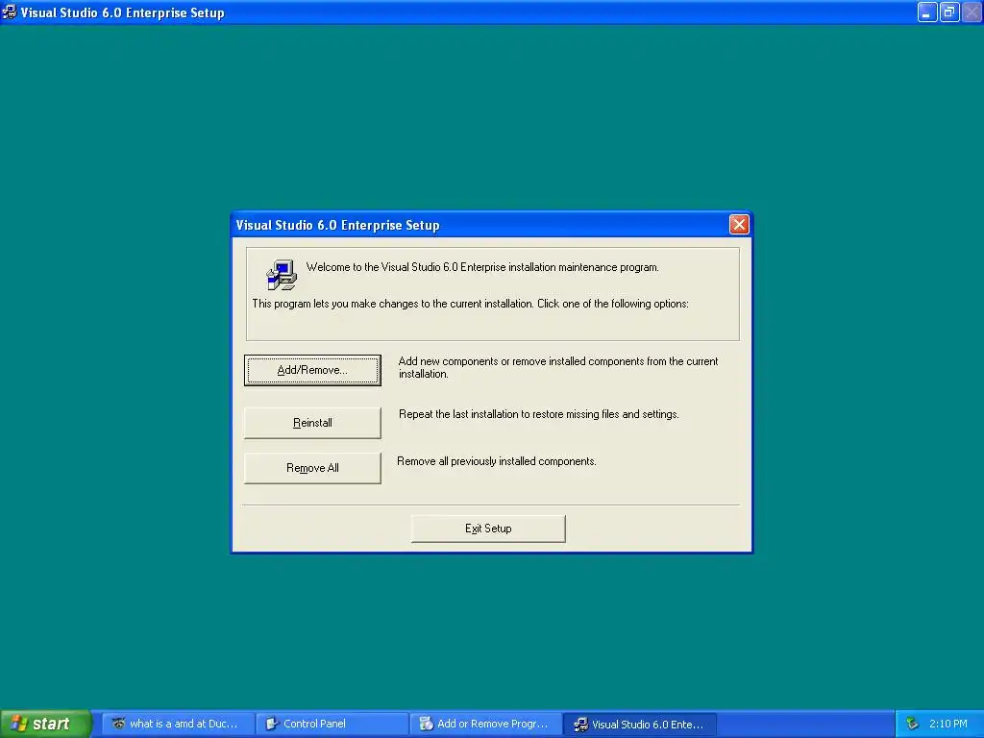984x738 pixels.
Task: Click the 'Welcome to the Visual Studio 6.0' text
Action: [482, 267]
